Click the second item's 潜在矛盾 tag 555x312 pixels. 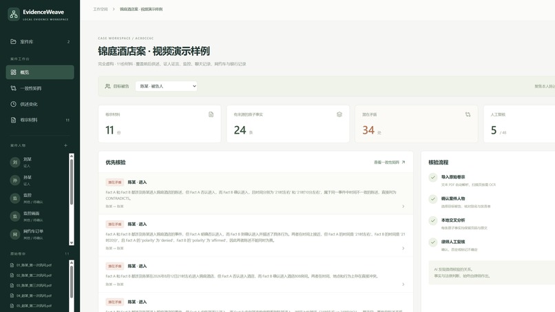point(115,224)
